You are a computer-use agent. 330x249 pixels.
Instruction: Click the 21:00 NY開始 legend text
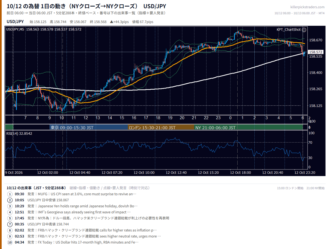[x=316, y=188]
